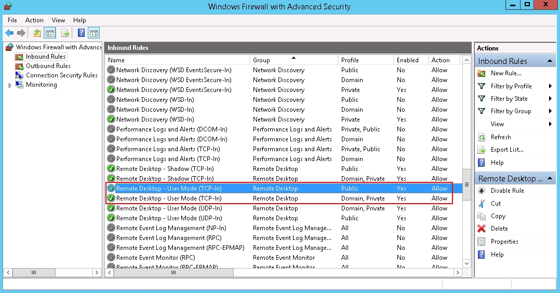
Task: Collapse the Remote Desktop actions section
Action: (x=550, y=178)
